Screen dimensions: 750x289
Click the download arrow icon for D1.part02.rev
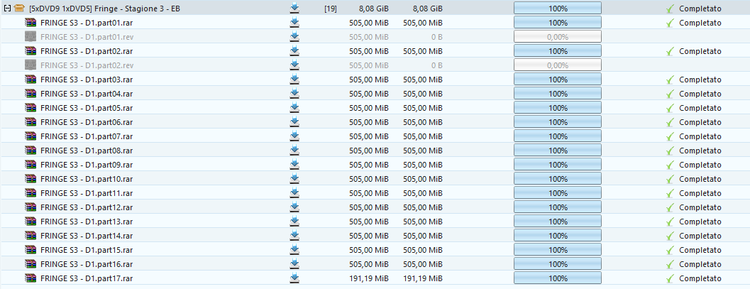294,65
